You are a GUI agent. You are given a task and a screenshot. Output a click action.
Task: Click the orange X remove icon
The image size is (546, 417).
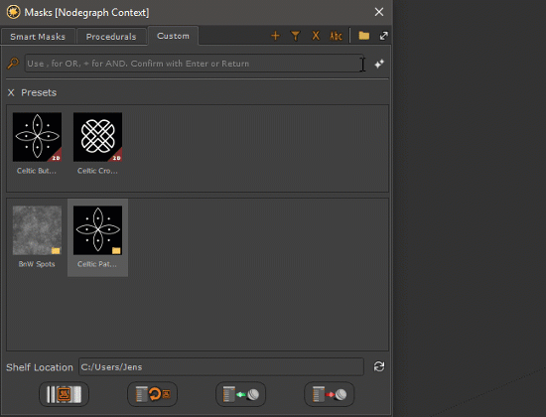[x=316, y=36]
